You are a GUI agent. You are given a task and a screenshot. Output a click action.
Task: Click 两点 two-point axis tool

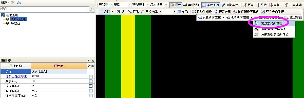point(248,5)
